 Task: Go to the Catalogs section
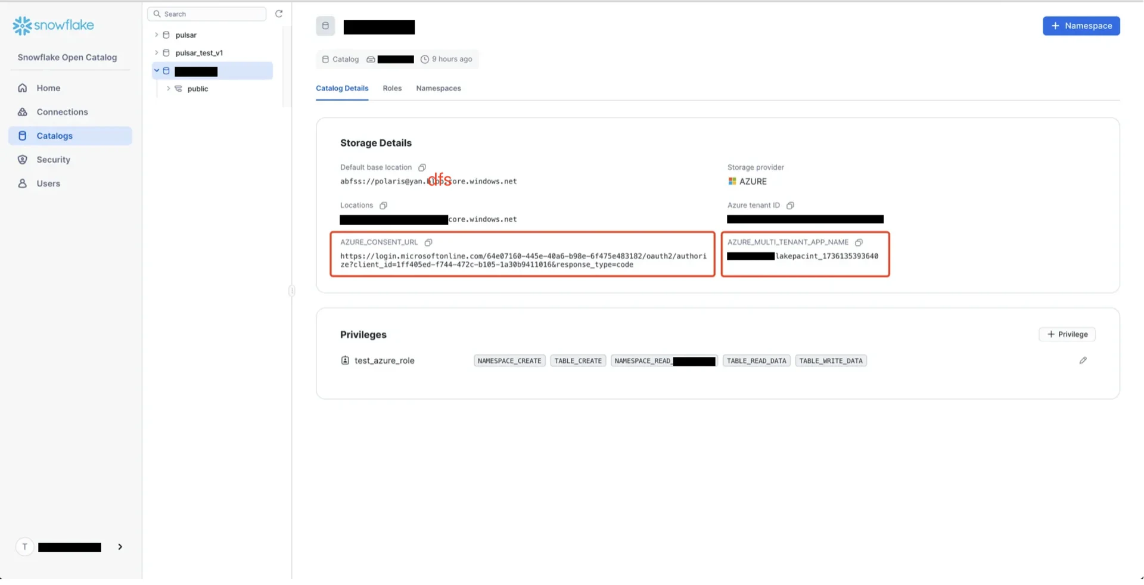(x=70, y=136)
